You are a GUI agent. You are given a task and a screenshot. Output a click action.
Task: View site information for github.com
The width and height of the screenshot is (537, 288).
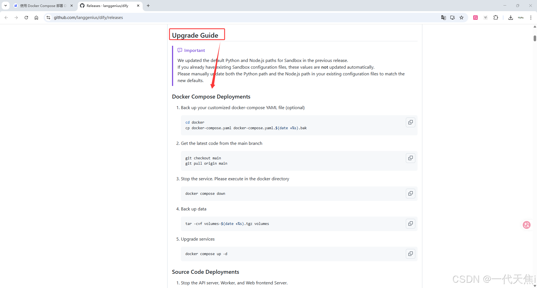(x=48, y=18)
